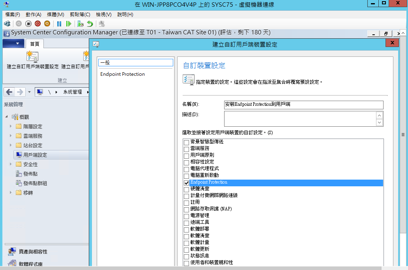Check the 背景智慧型傳送 checkbox
The width and height of the screenshot is (408, 270).
click(x=186, y=142)
